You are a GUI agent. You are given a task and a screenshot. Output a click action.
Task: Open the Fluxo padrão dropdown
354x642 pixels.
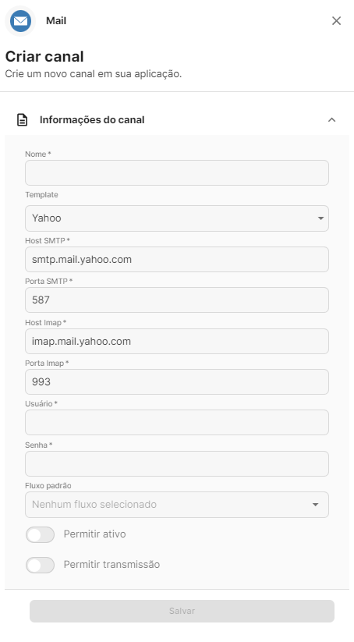tap(177, 505)
